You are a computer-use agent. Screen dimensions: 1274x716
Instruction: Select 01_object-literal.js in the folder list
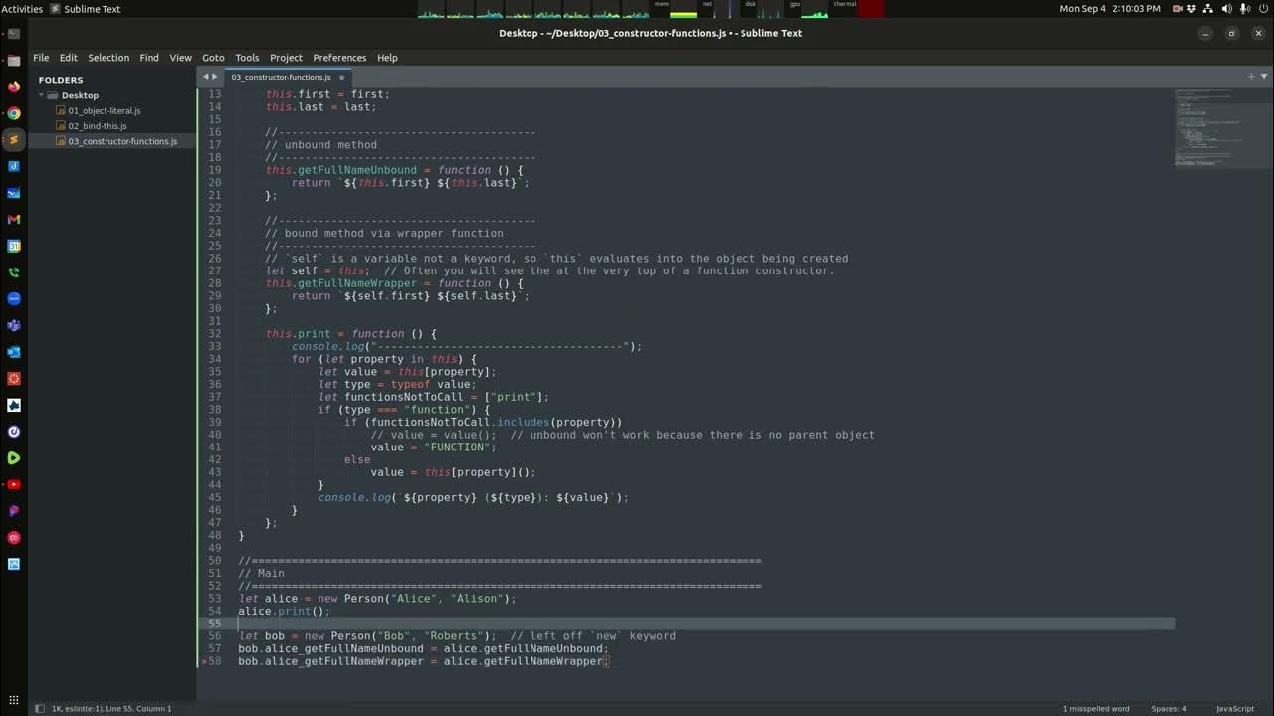(105, 111)
